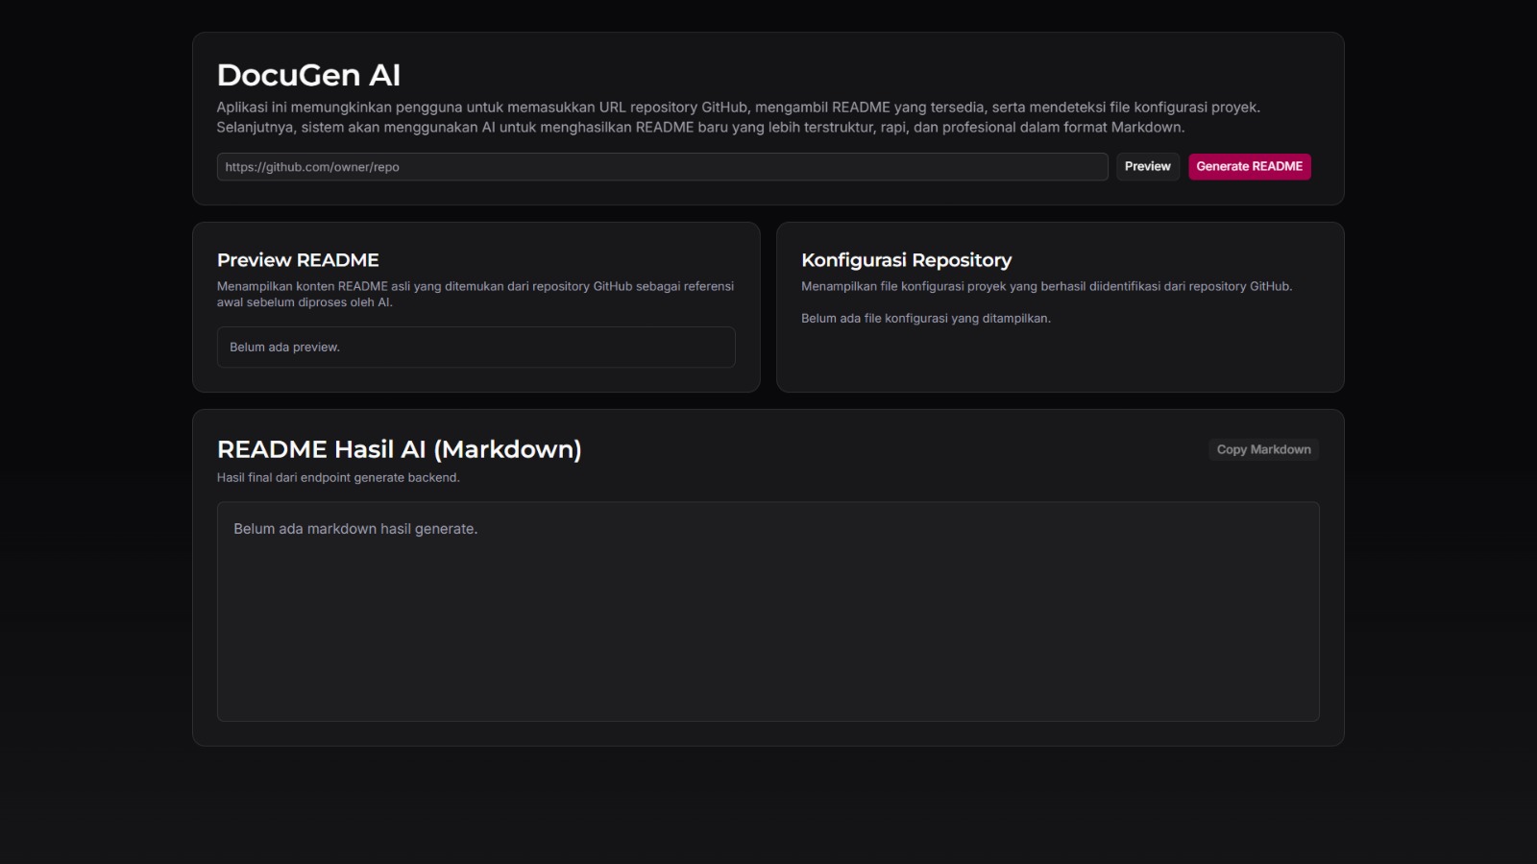Click 'Menampilkan konten README asli' description text
The height and width of the screenshot is (864, 1537).
[x=476, y=295]
